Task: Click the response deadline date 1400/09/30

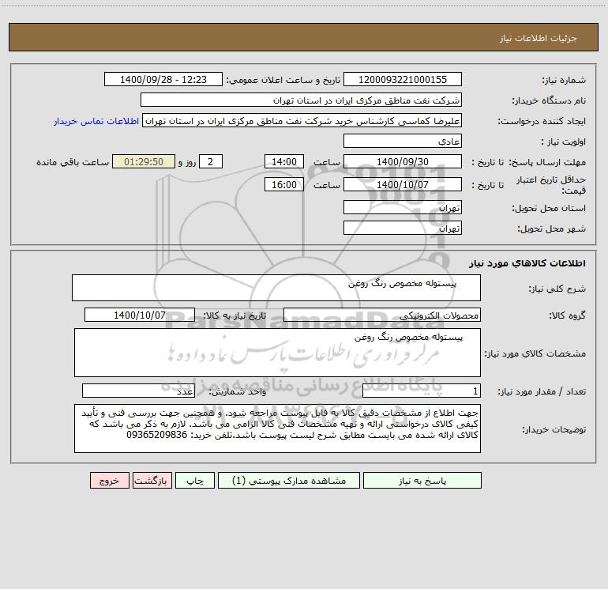Action: [x=403, y=161]
